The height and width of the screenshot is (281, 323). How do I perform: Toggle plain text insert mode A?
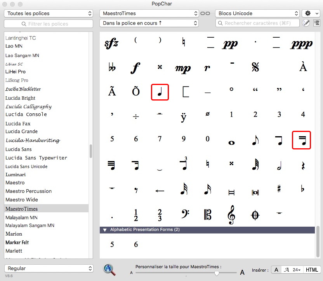(276, 270)
